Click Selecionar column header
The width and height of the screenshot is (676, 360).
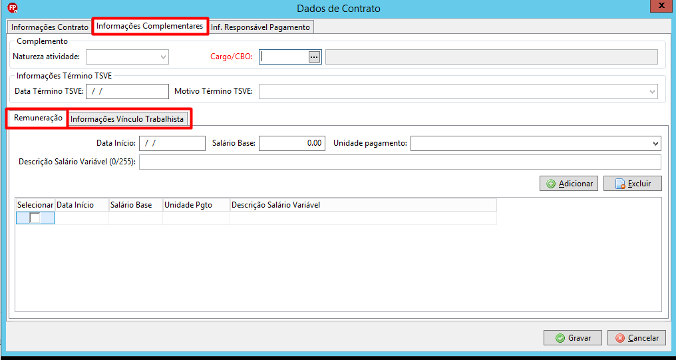pyautogui.click(x=35, y=205)
